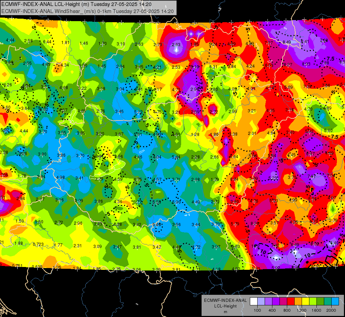Click wind shear value '7.67'

pyautogui.click(x=312, y=176)
